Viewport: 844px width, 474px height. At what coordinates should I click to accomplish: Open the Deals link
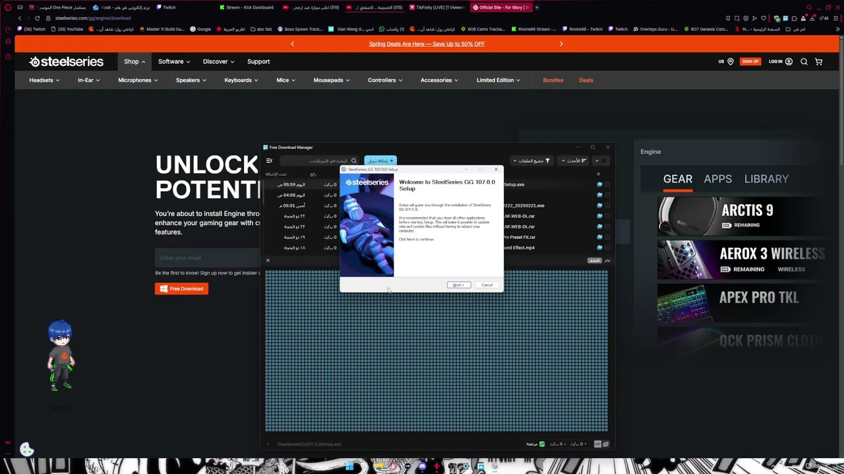(x=586, y=80)
